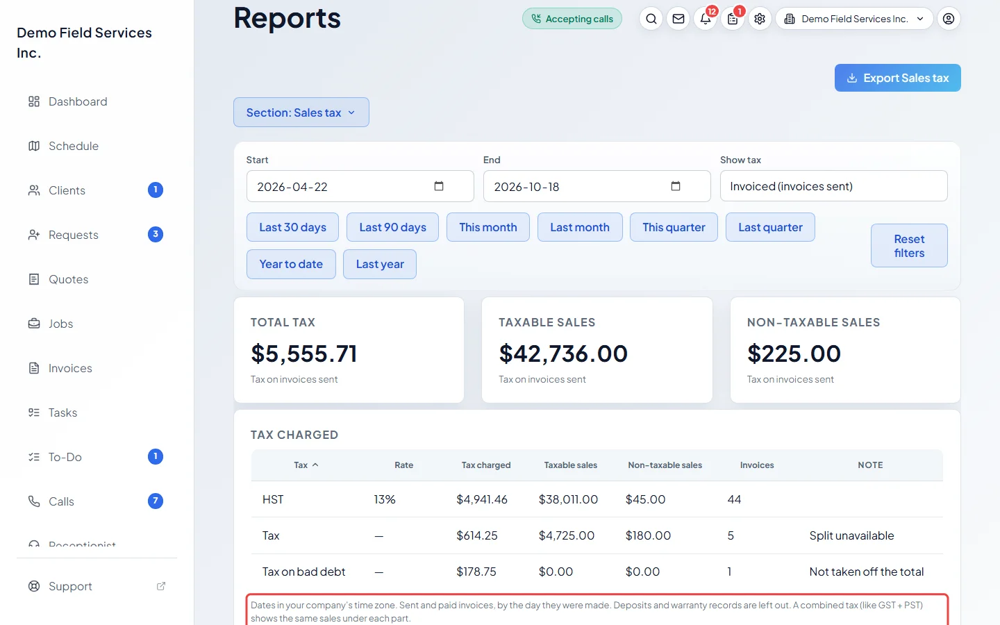This screenshot has height=625, width=1000.
Task: Click the Reset filters button
Action: [x=909, y=246]
